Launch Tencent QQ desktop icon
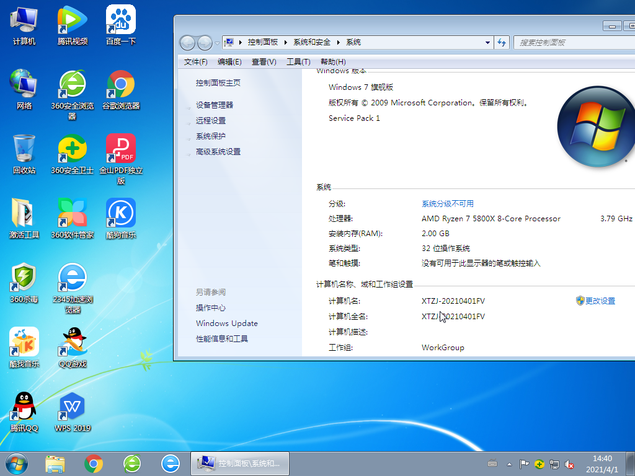The width and height of the screenshot is (635, 476). tap(24, 409)
